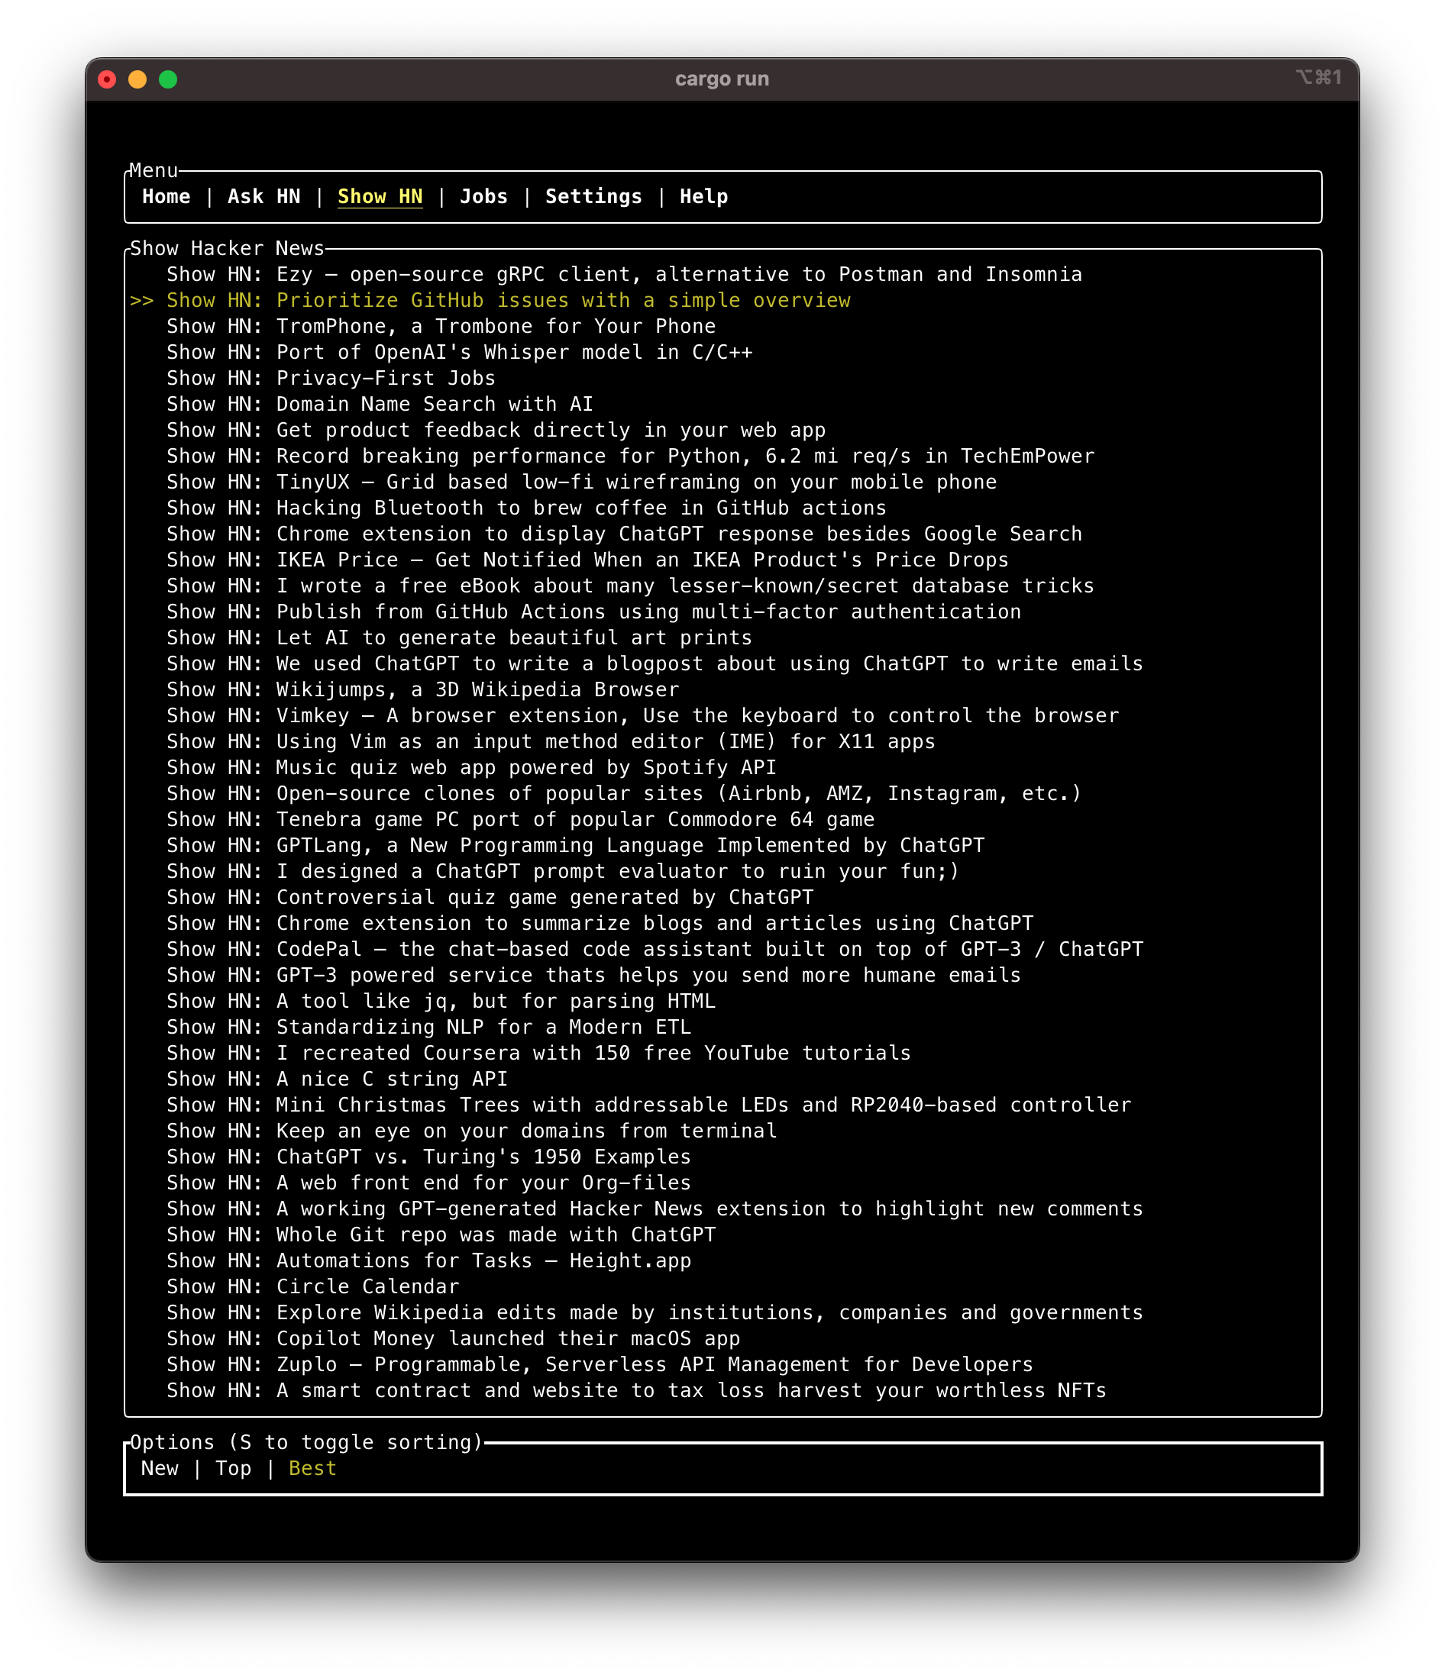Open web front end Org-files story

point(429,1183)
